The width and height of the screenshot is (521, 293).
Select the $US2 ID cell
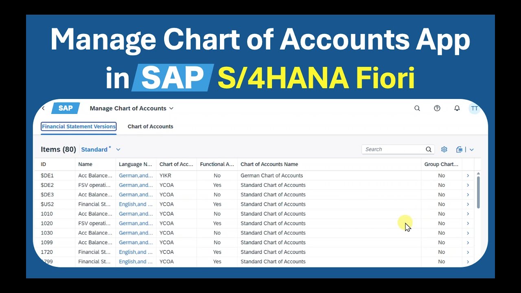[x=47, y=204]
